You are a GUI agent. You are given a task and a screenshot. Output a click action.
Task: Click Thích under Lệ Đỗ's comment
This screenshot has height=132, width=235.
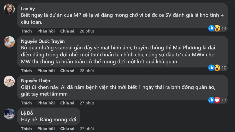[26, 129]
